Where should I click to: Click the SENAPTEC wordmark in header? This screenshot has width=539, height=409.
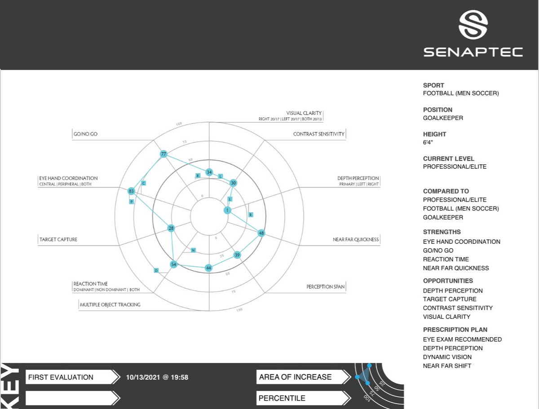tap(473, 53)
